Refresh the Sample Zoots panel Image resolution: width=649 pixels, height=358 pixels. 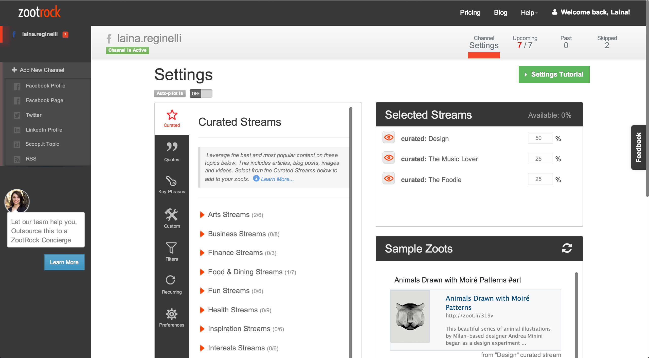click(567, 248)
